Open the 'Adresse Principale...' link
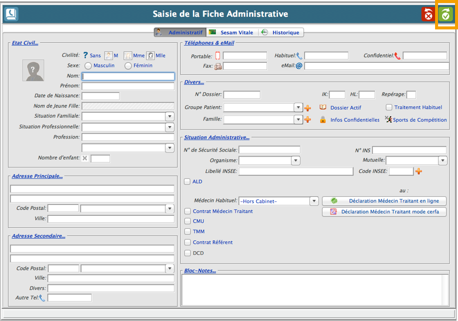This screenshot has width=458, height=321. [37, 176]
